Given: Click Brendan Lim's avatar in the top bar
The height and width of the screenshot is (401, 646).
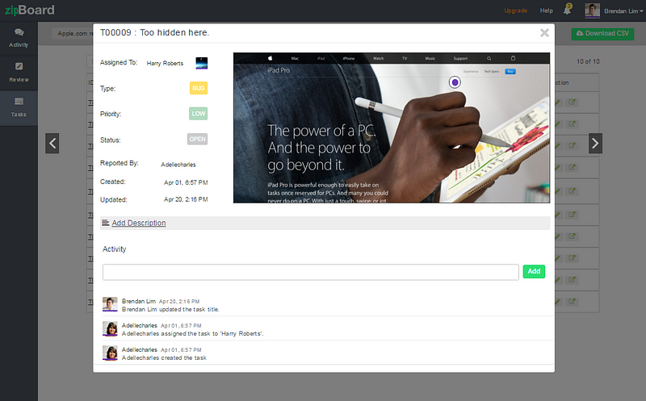Looking at the screenshot, I should point(592,10).
